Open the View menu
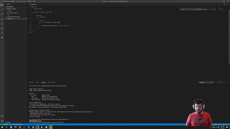The image size is (230, 129). coord(18,1)
